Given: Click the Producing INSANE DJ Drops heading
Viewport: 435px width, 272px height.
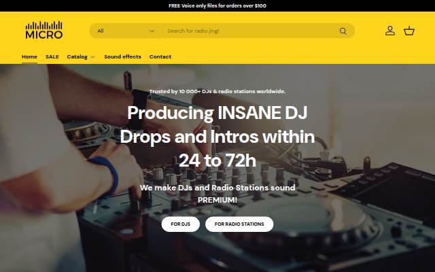Looking at the screenshot, I should coord(217,137).
